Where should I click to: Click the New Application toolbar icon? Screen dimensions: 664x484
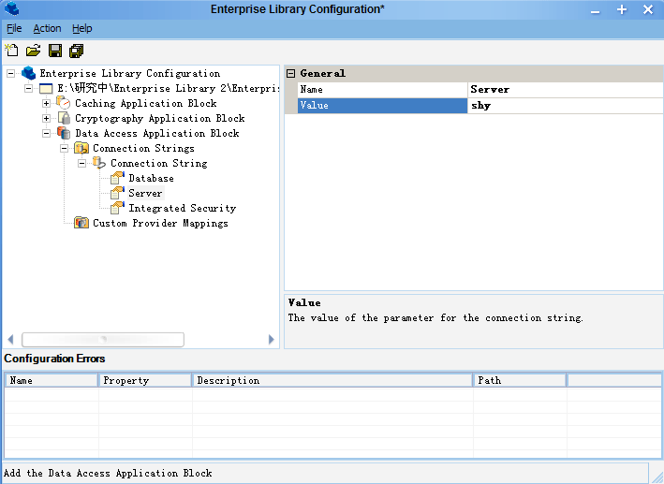click(12, 51)
